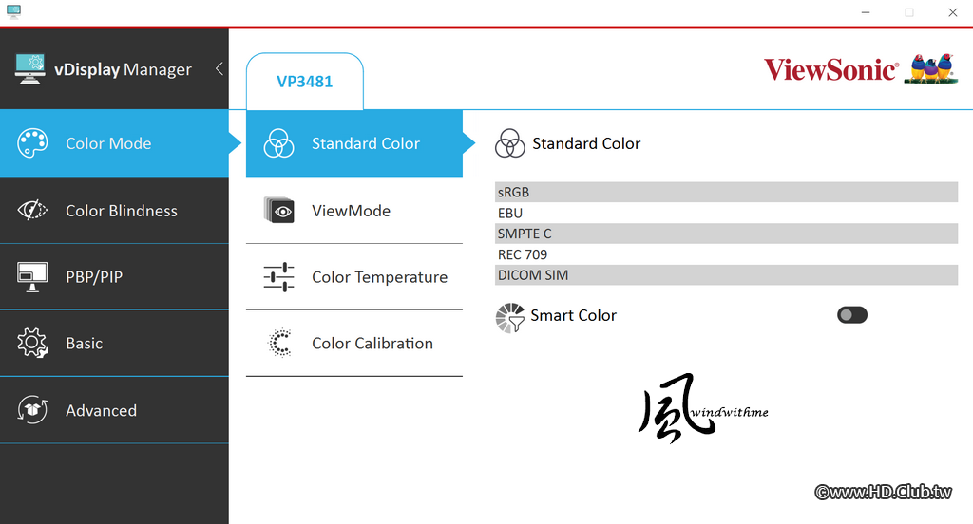973x524 pixels.
Task: Select the SMPTE C color preset
Action: pos(726,234)
